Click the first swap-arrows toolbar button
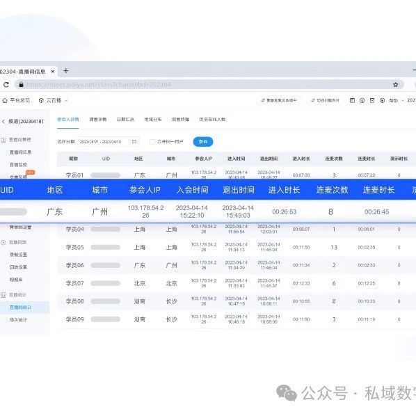Image resolution: width=416 pixels, height=416 pixels. coord(278,100)
